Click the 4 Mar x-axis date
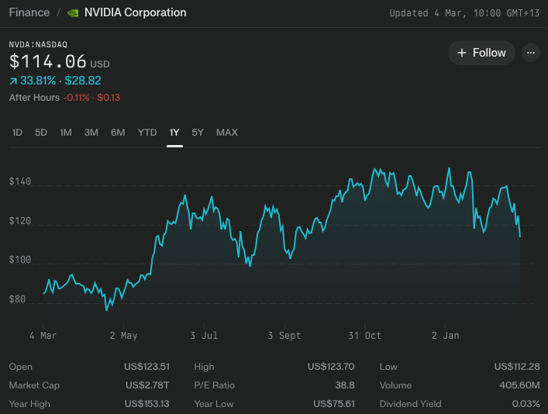This screenshot has height=414, width=548. pyautogui.click(x=43, y=336)
